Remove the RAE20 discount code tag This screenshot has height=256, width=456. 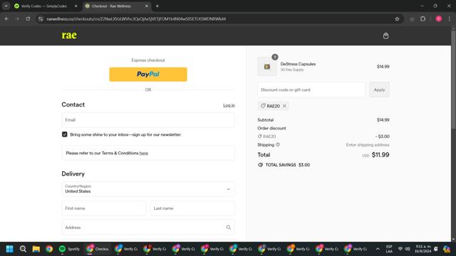[284, 106]
